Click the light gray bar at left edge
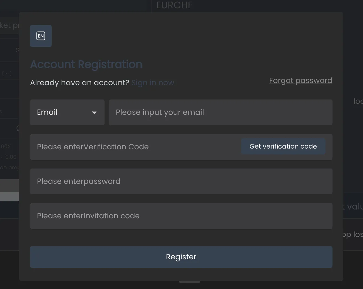 (x=9, y=196)
